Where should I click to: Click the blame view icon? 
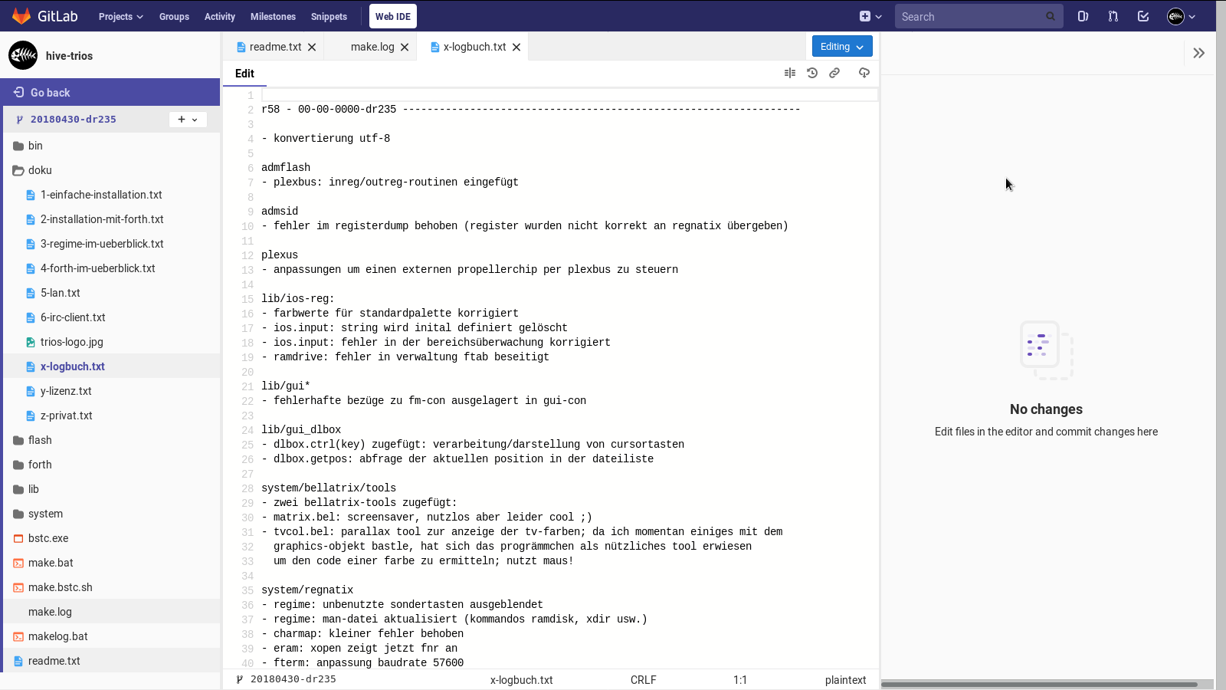click(x=790, y=73)
